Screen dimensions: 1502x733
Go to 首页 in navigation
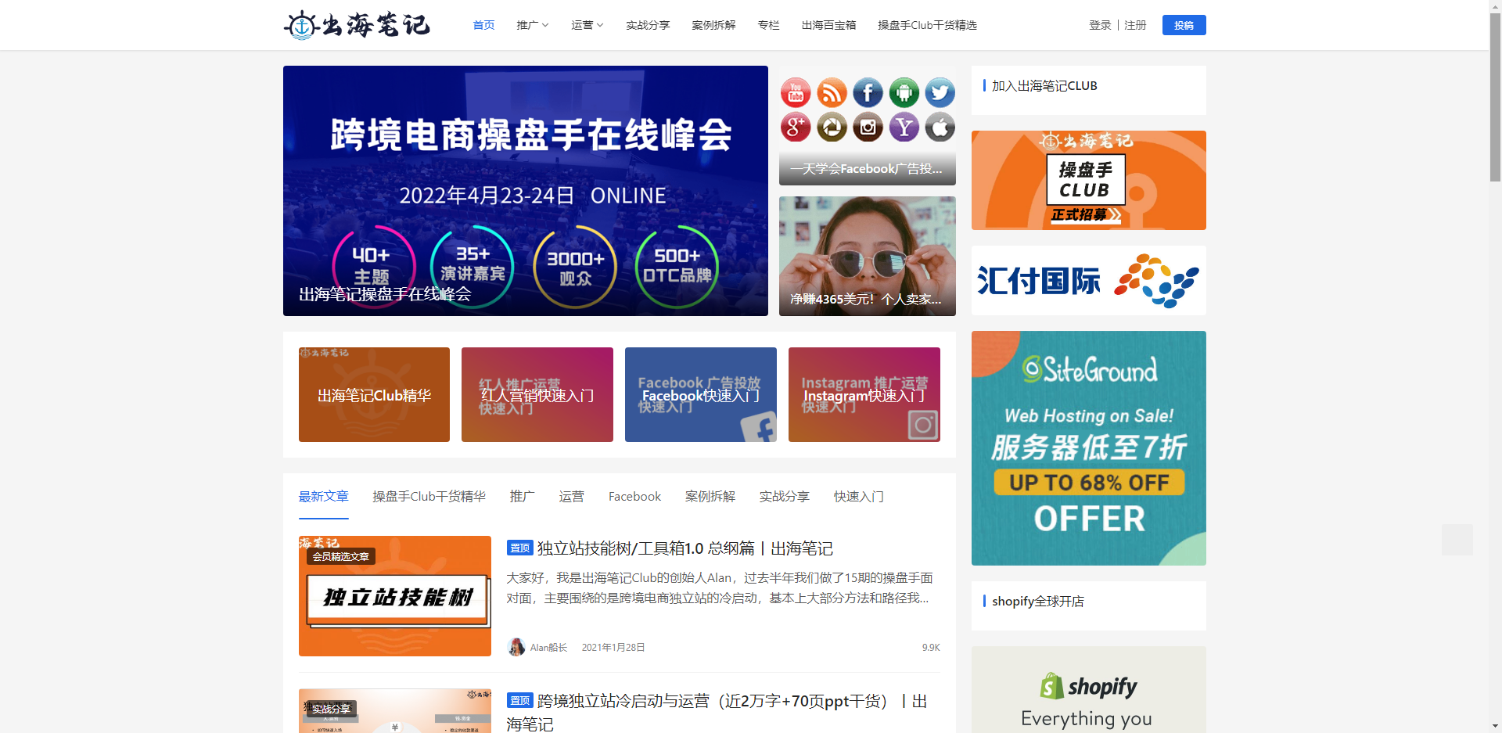tap(483, 25)
